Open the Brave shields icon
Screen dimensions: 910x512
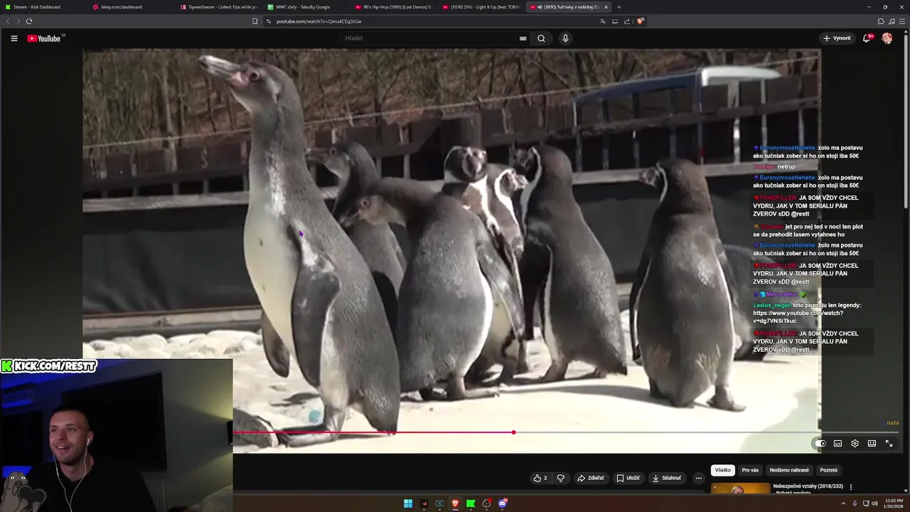click(640, 21)
